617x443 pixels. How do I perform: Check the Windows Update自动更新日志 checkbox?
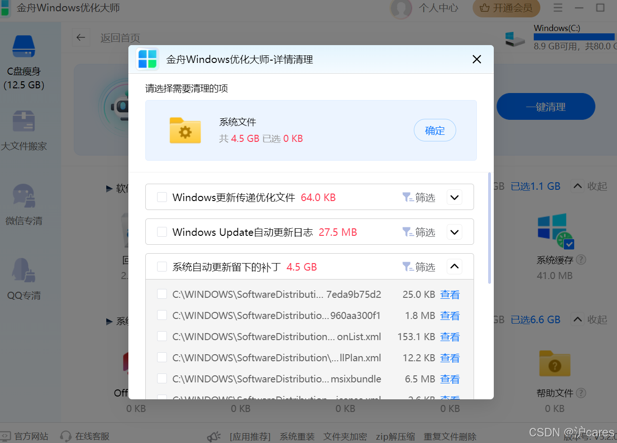pyautogui.click(x=162, y=232)
